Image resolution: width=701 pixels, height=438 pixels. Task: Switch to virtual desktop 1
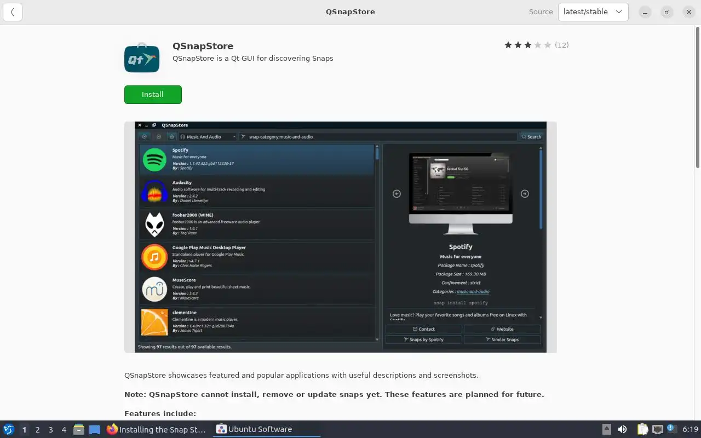pyautogui.click(x=24, y=430)
